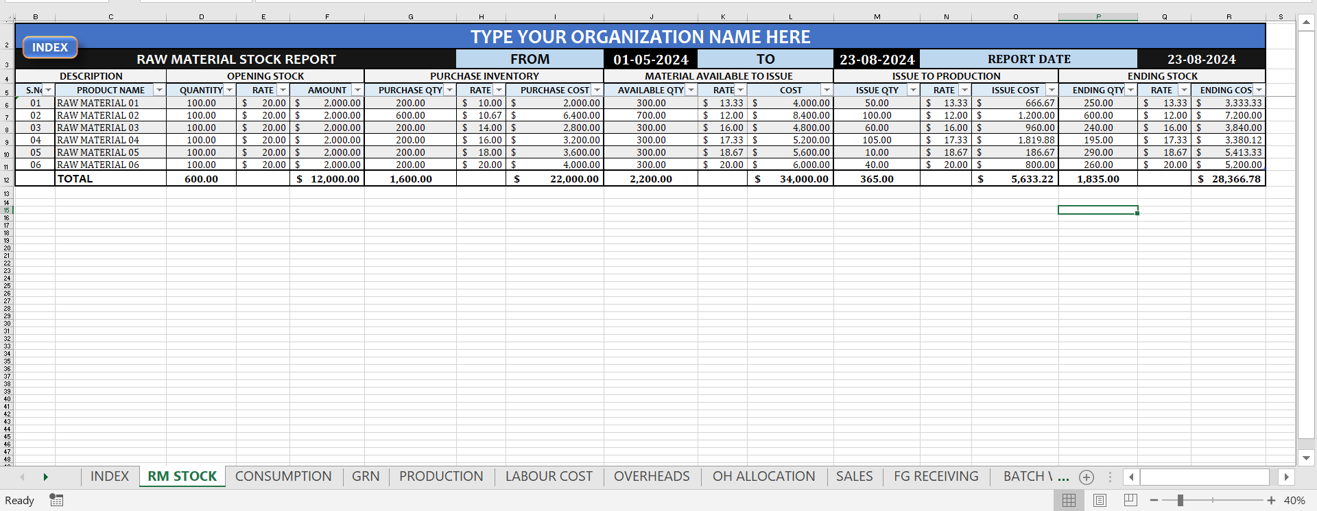This screenshot has width=1317, height=511.
Task: Select the RAW MATERIAL 06 cell
Action: point(110,165)
